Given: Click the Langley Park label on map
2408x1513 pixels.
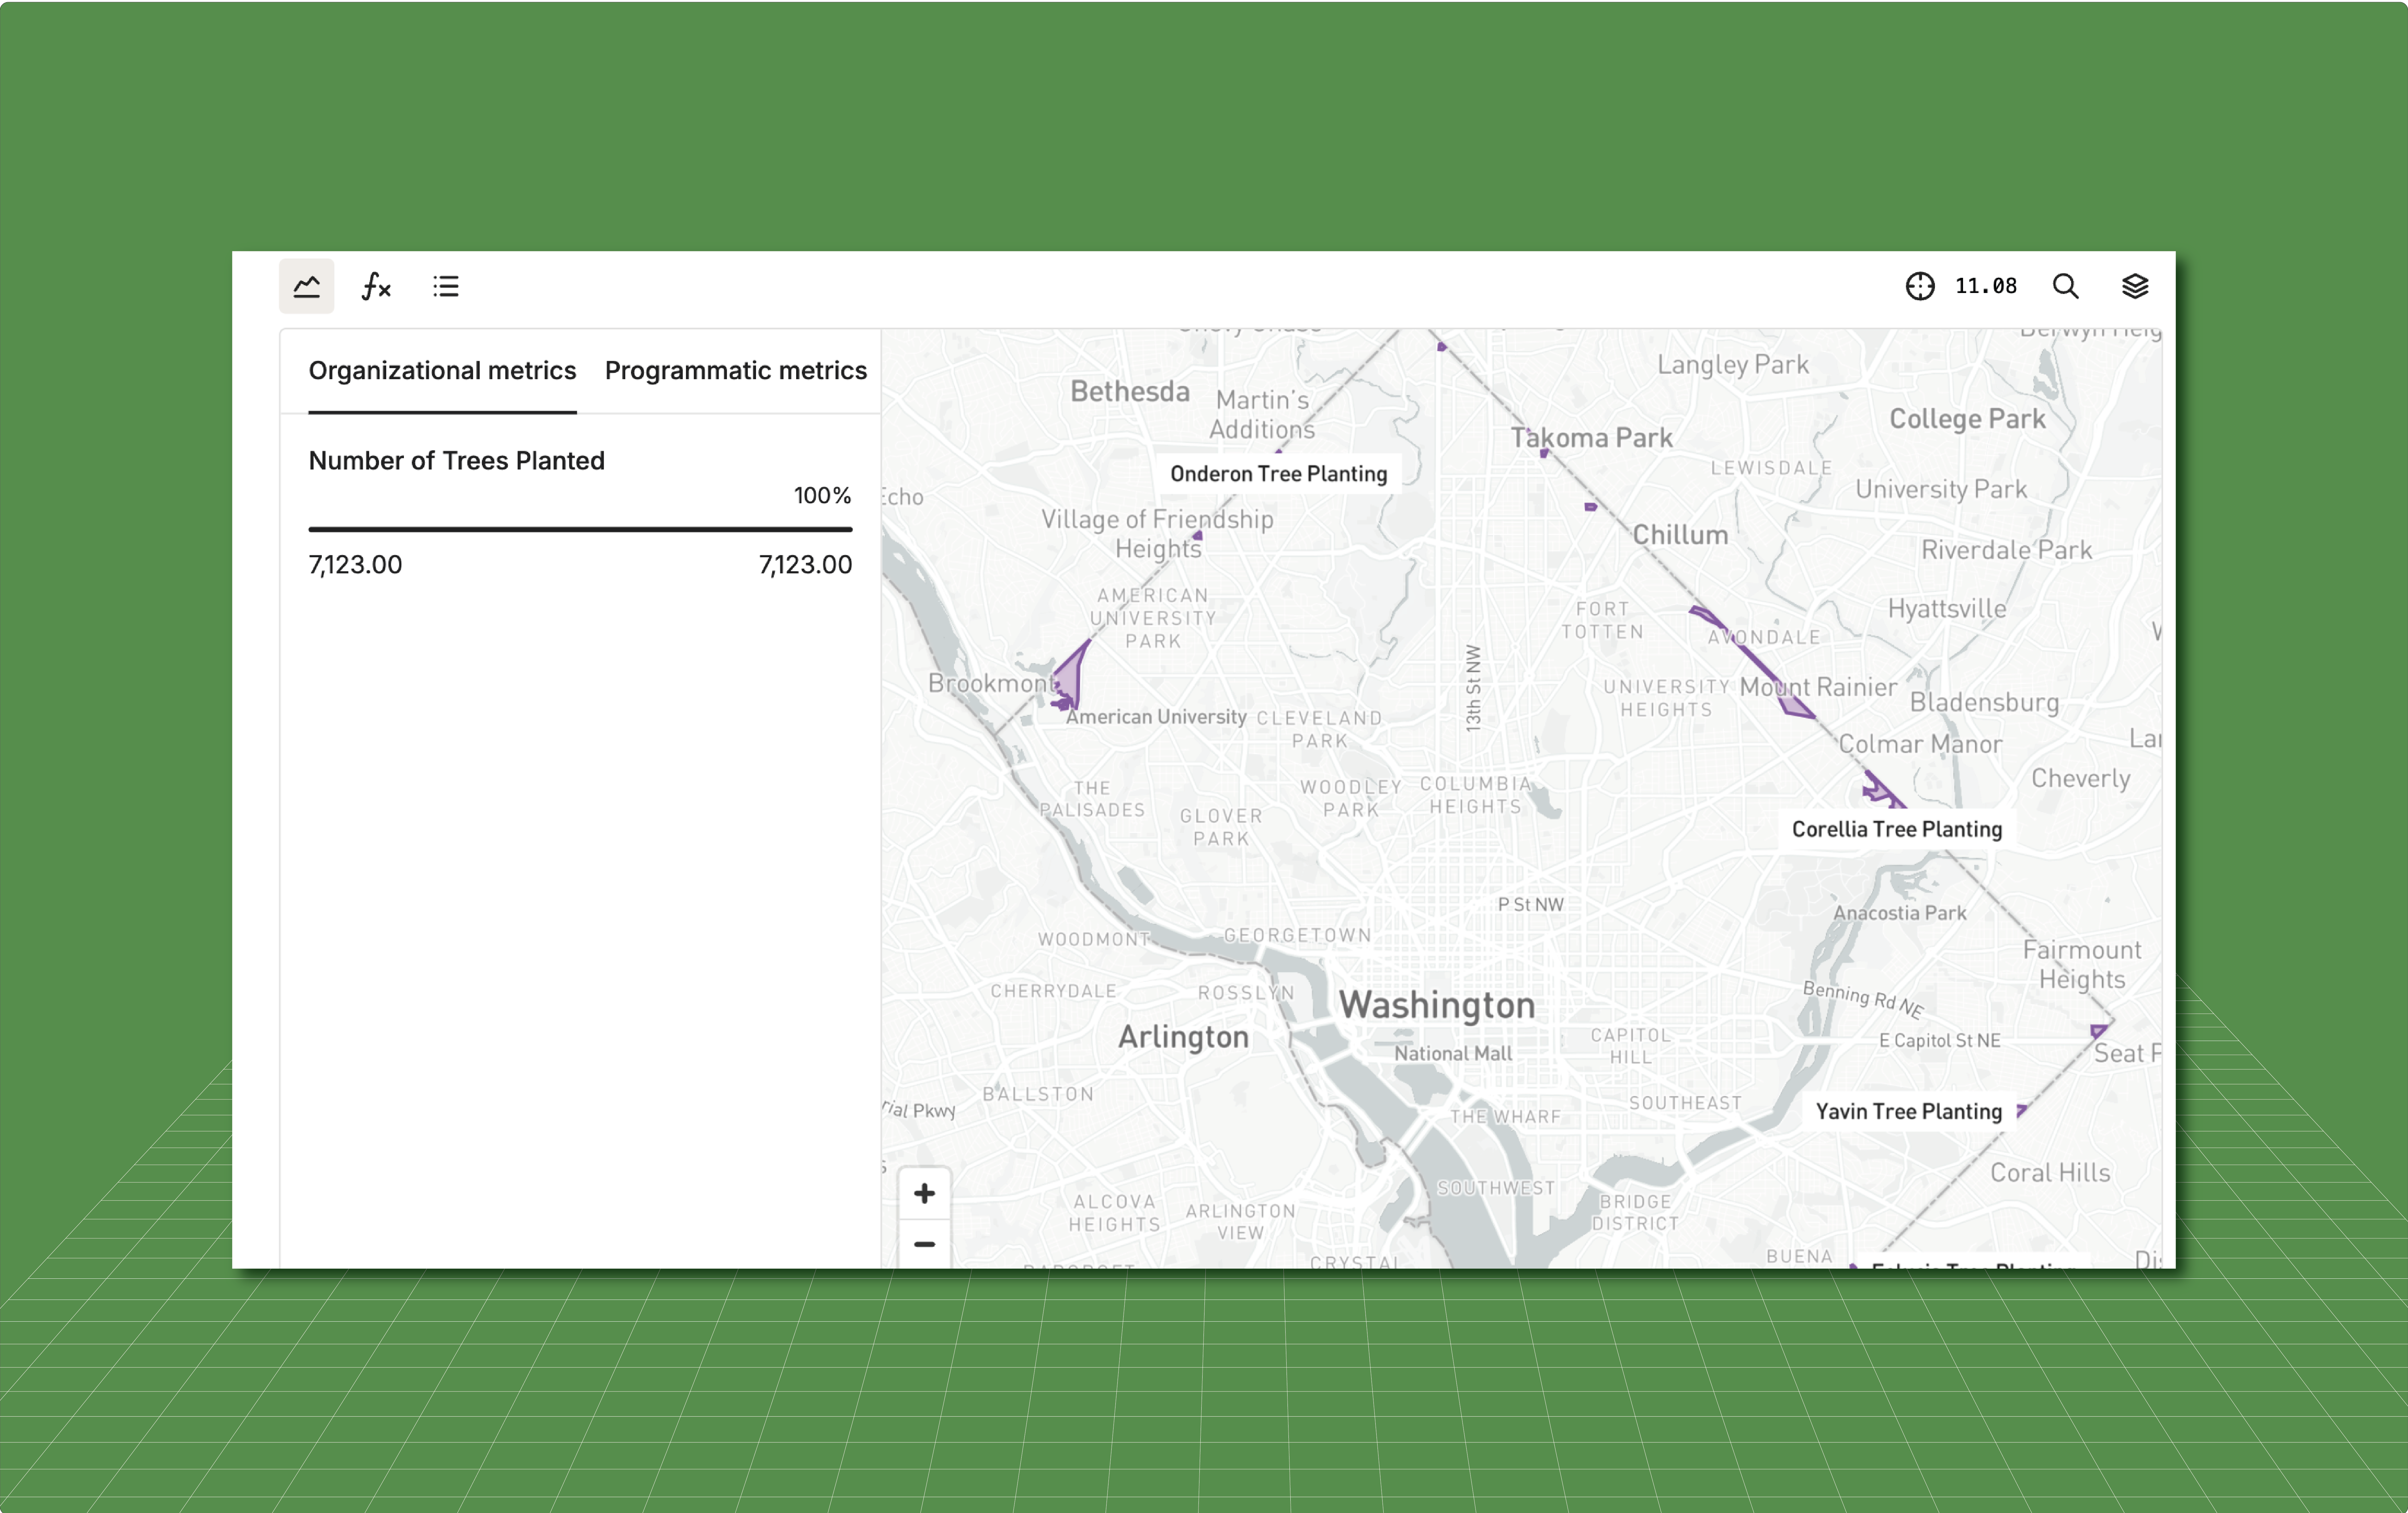Looking at the screenshot, I should pos(1733,365).
